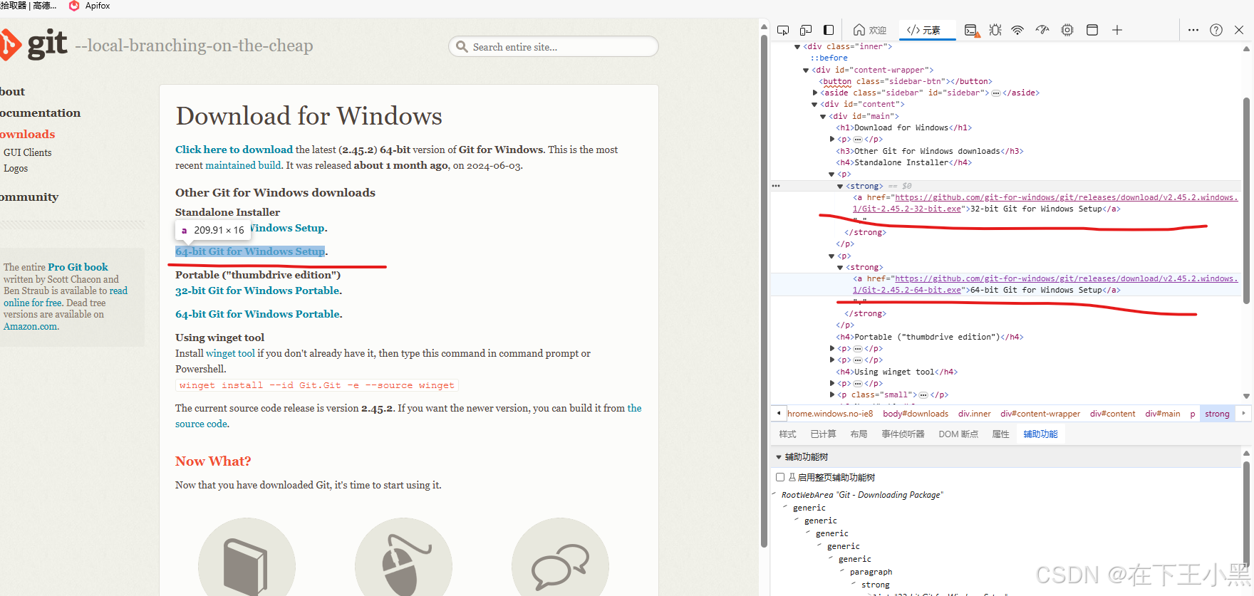Click breadcrumb left scroll arrow
This screenshot has height=596, width=1254.
(x=779, y=413)
